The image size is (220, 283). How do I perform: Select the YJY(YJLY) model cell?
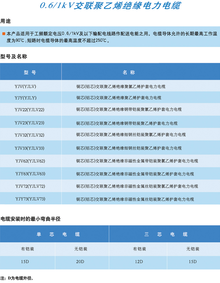25,98
